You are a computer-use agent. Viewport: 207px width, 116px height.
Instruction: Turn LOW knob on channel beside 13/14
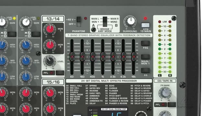pyautogui.click(x=26, y=77)
